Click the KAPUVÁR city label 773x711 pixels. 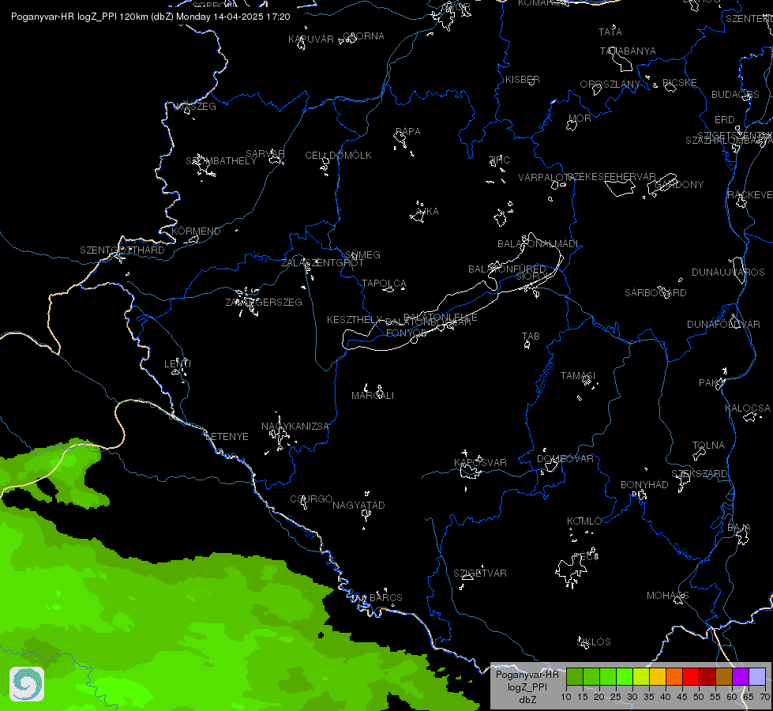click(x=310, y=39)
